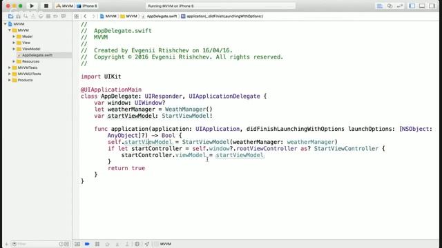Toggle the Navigator pane
This screenshot has height=248, width=442.
coord(412,6)
